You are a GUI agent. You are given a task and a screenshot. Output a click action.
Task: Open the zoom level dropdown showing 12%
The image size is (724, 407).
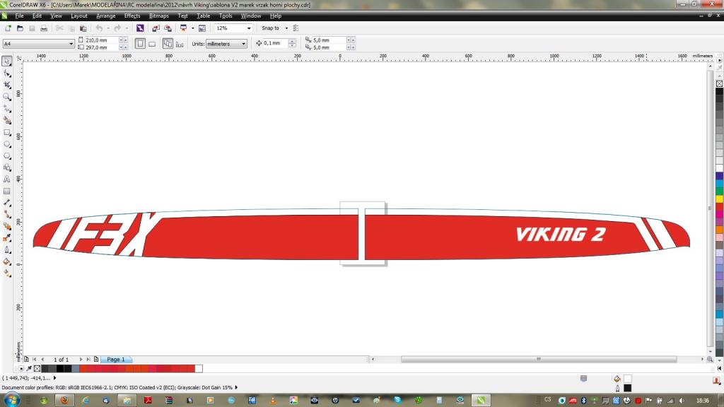248,28
